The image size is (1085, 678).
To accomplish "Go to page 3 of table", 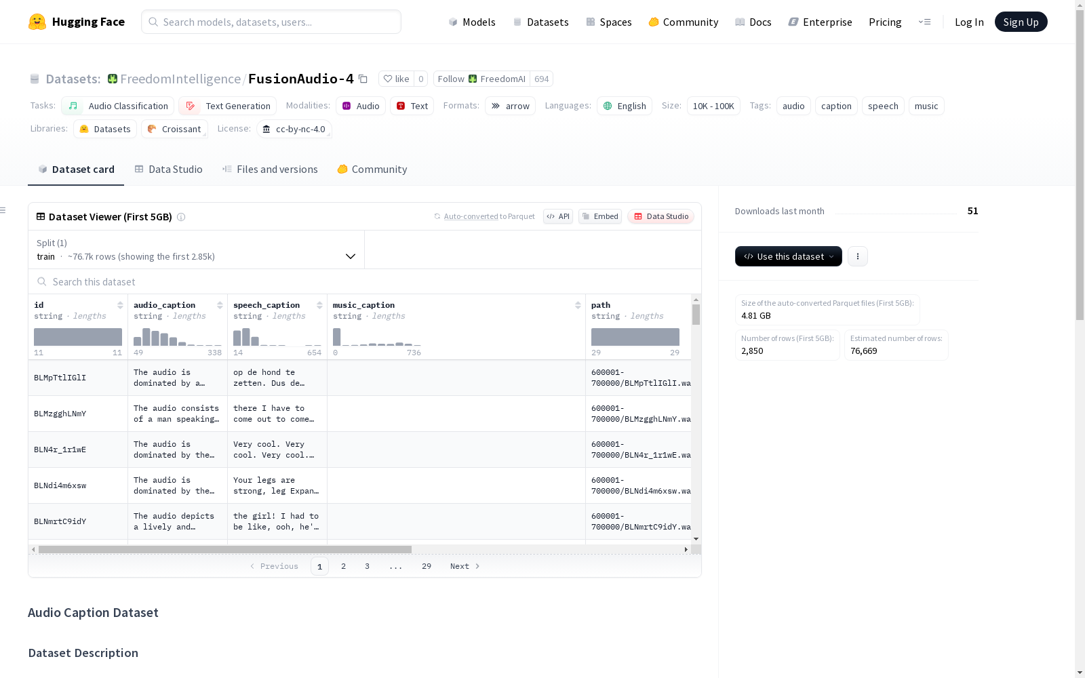I will tap(368, 566).
